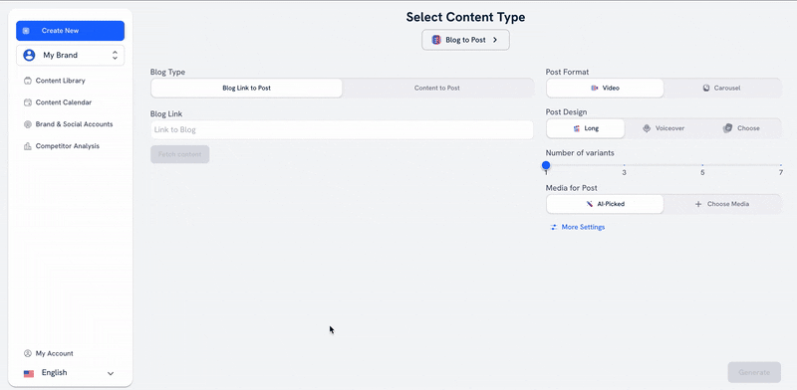Click the Create New plus icon

point(26,31)
